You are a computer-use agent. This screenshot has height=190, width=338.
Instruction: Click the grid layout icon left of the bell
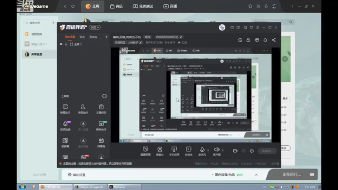click(x=257, y=40)
